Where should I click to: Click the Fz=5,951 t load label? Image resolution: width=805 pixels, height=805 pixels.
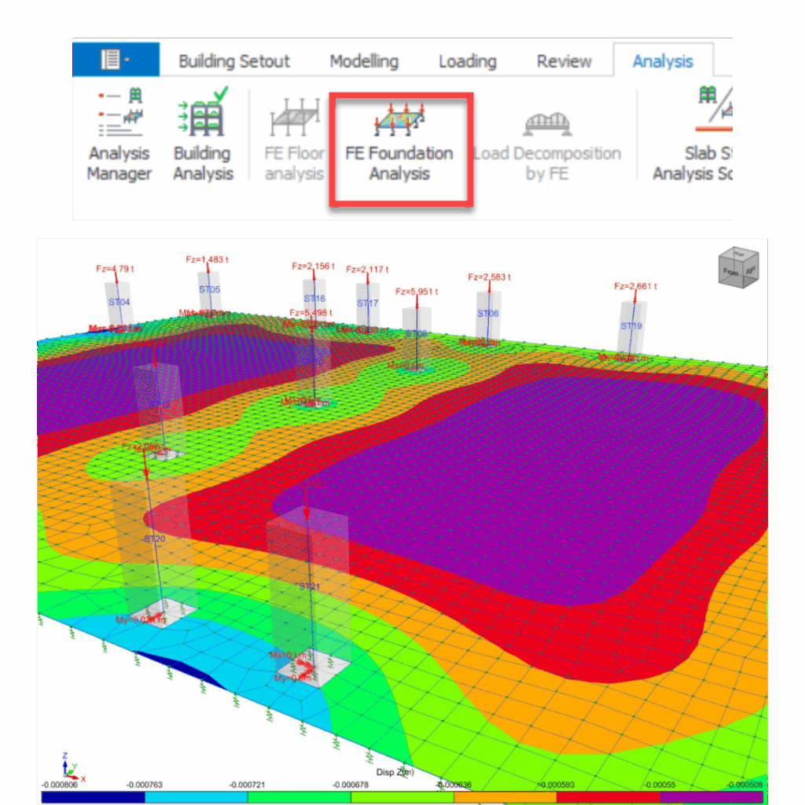click(416, 292)
